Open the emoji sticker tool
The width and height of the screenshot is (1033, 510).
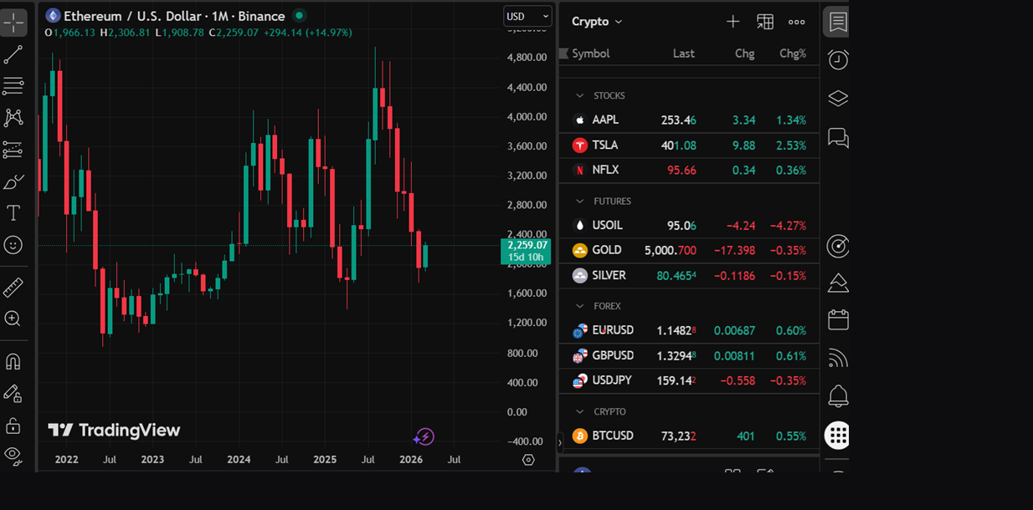tap(13, 245)
